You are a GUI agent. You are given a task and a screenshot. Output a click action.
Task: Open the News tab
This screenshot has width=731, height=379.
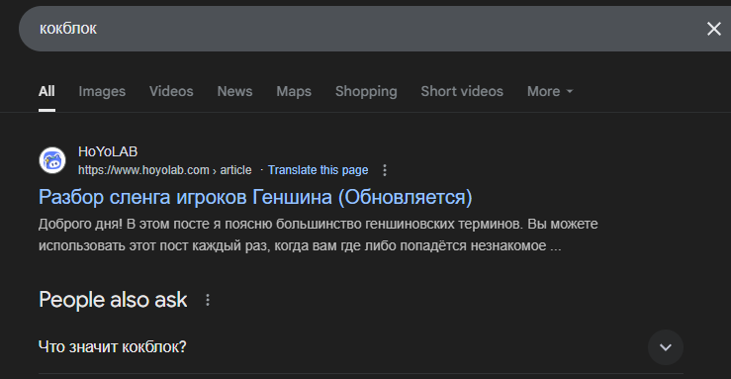[x=234, y=91]
